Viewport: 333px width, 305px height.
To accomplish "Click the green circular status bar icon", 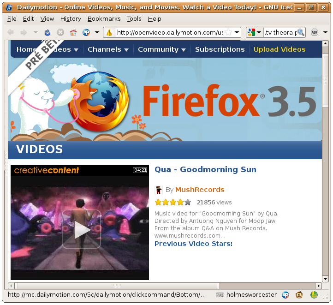I will (x=314, y=295).
